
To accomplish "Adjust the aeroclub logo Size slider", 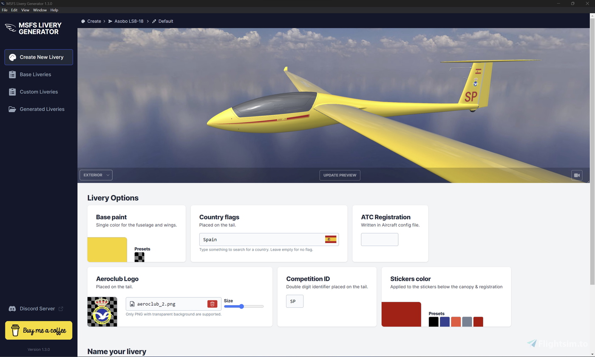I will point(242,306).
